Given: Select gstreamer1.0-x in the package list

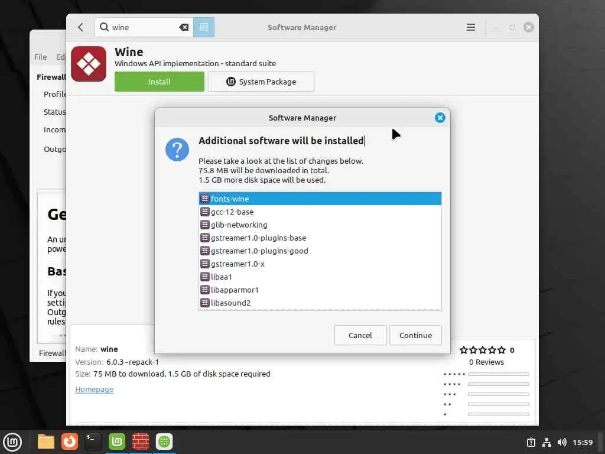Looking at the screenshot, I should click(x=320, y=264).
